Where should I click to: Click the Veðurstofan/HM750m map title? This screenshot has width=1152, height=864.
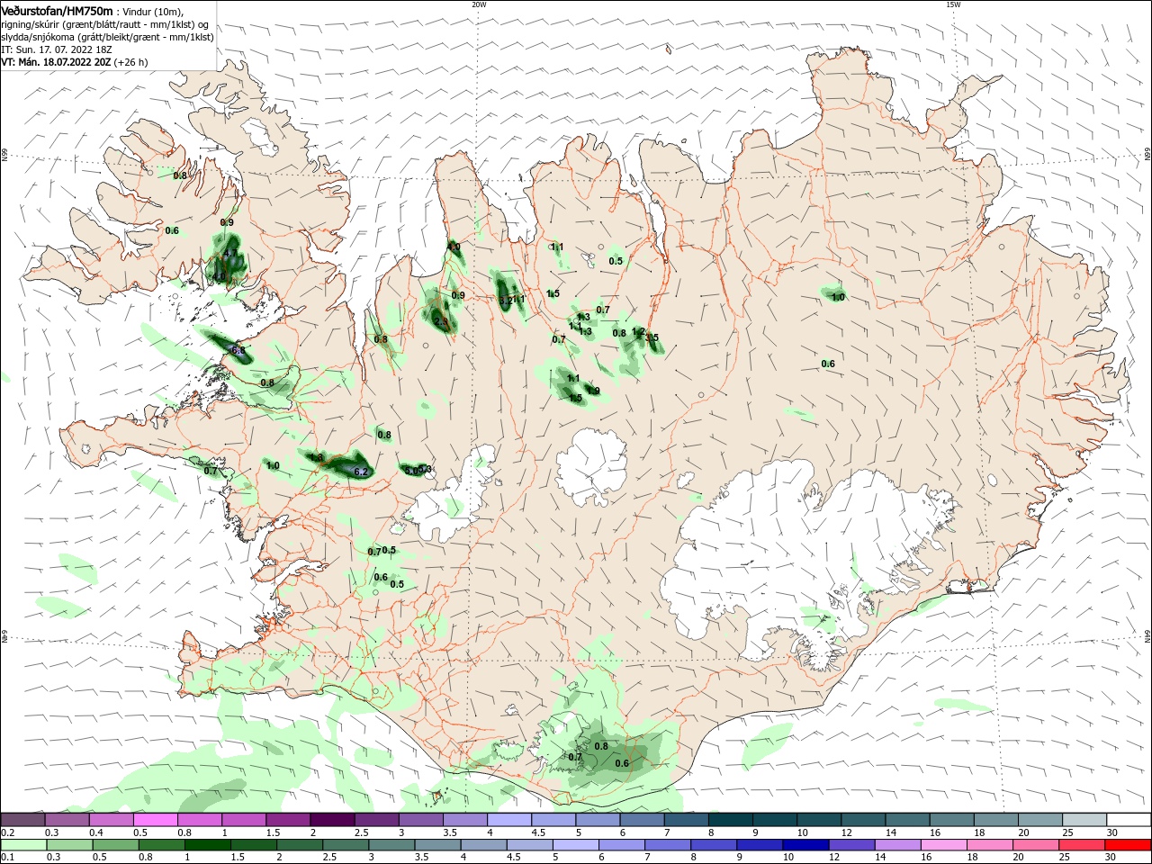[57, 10]
